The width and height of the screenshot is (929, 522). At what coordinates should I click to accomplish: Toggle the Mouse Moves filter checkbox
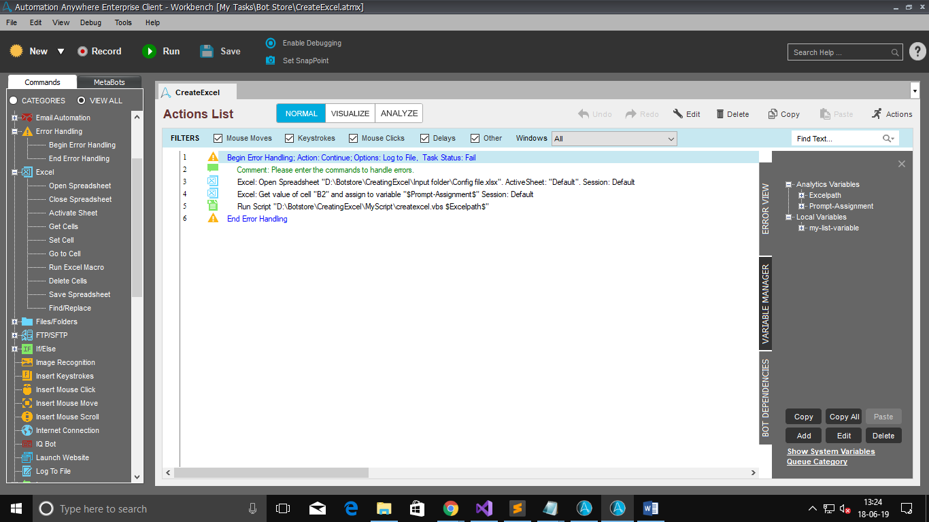click(x=218, y=139)
